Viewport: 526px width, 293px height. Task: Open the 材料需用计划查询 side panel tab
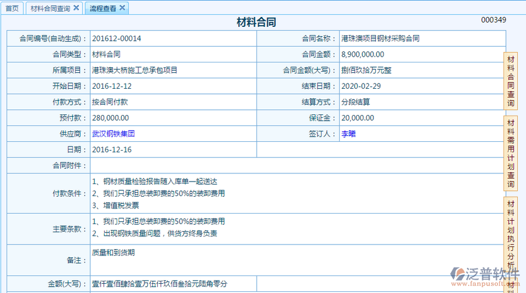coord(511,154)
